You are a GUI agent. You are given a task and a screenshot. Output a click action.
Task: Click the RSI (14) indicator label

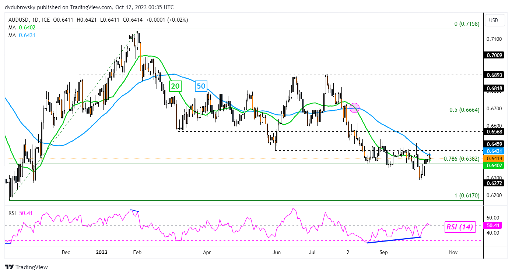coord(460,228)
